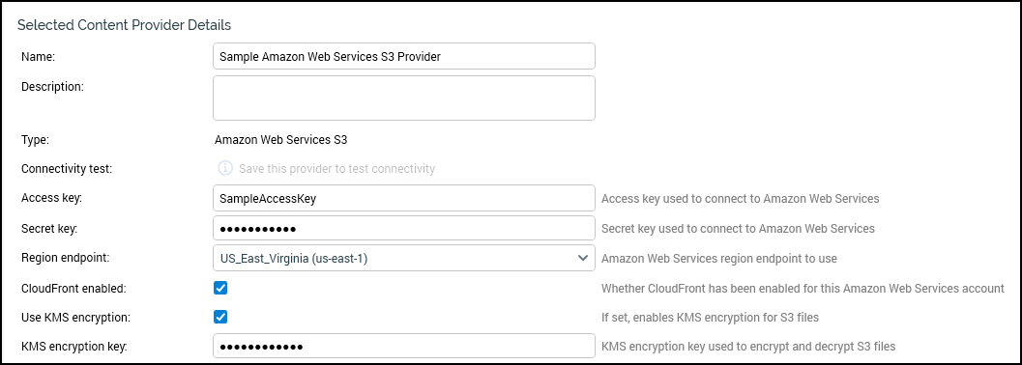Click the 'Connectivity test:' label
Viewport: 1022px width, 365px height.
(x=67, y=169)
